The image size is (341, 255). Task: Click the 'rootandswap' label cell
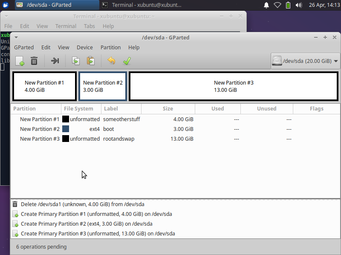(119, 139)
